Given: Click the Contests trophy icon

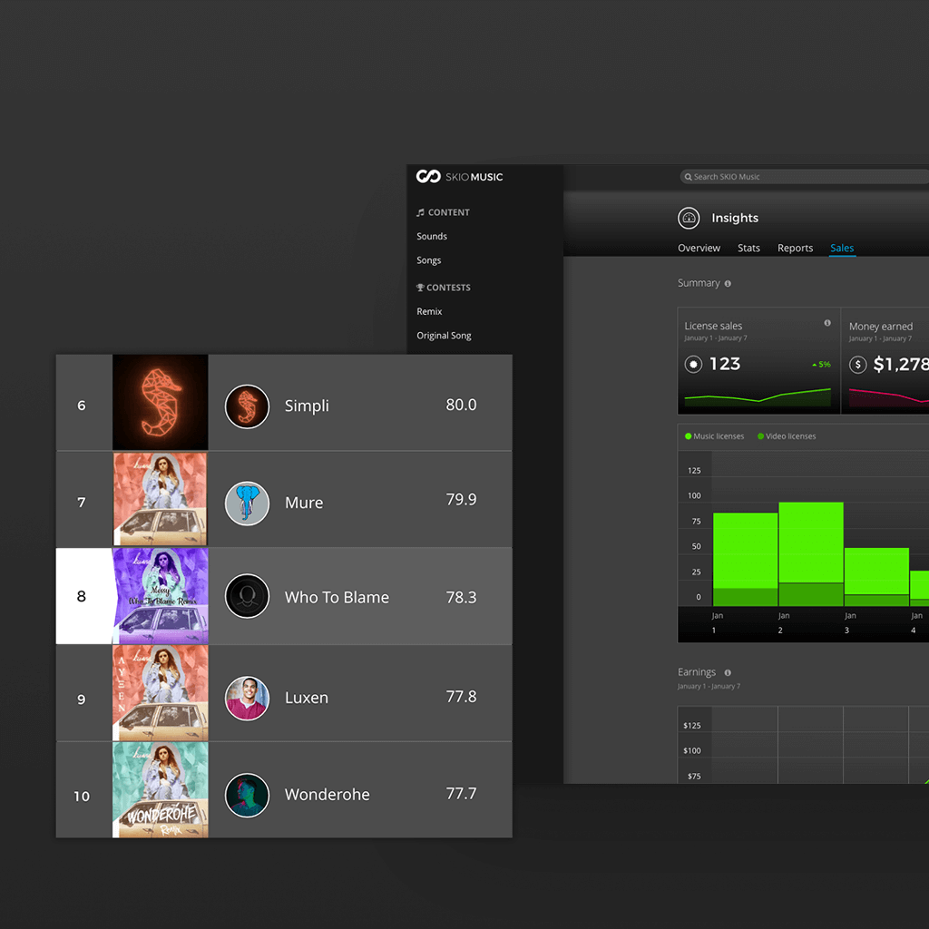Looking at the screenshot, I should 420,288.
